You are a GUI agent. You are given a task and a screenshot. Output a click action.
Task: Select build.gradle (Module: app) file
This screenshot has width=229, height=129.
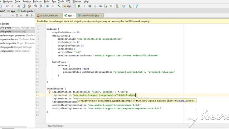tap(17, 32)
